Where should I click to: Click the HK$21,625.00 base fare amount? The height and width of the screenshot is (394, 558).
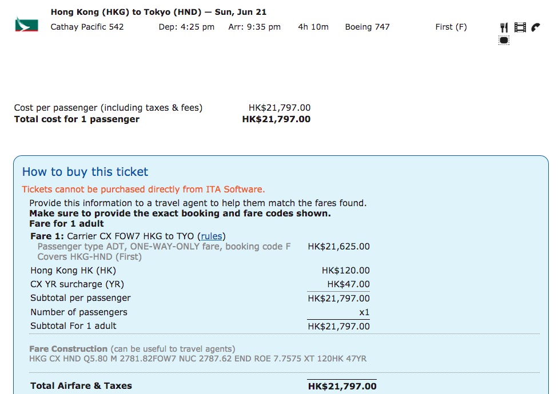tap(338, 247)
